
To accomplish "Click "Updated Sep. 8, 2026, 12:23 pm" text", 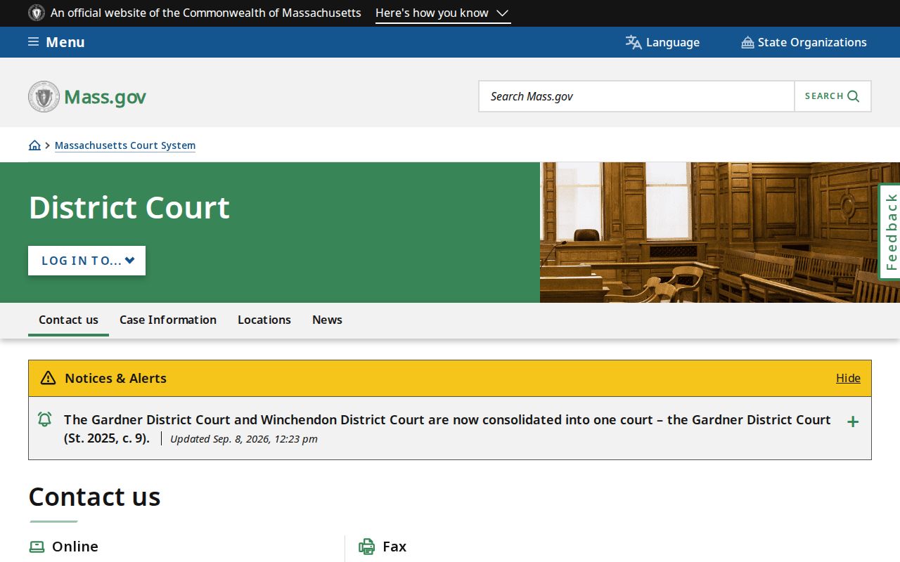I will 244,439.
